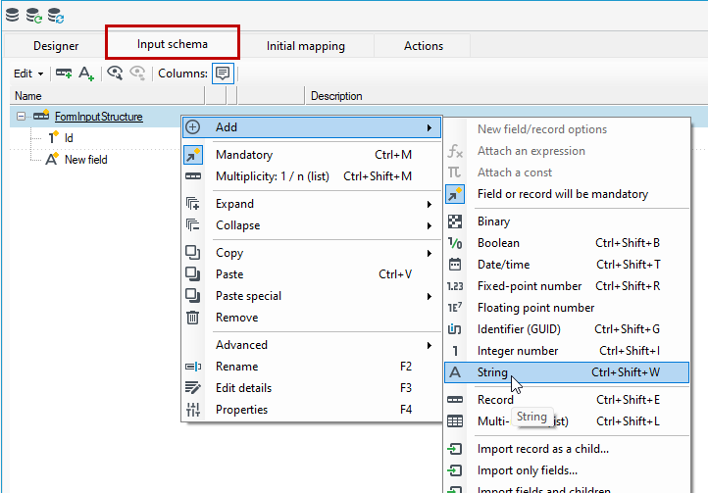
Task: Add a Record from the submenu
Action: [567, 400]
